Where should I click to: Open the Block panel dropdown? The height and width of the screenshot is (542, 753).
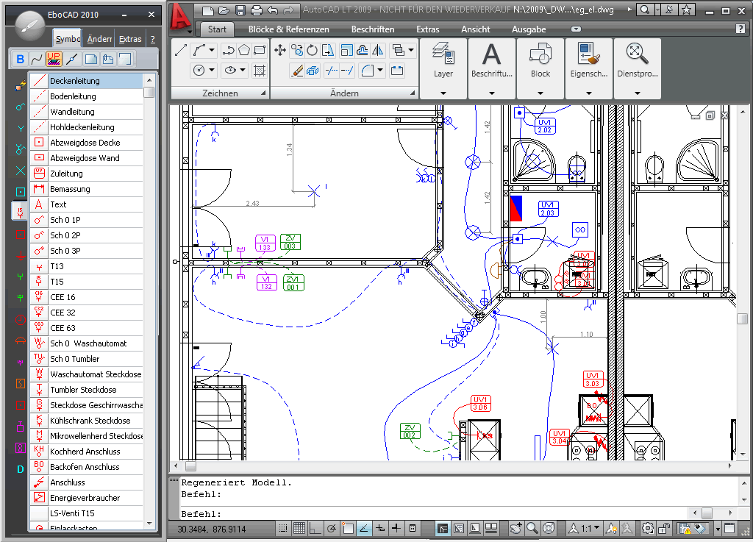[x=540, y=93]
